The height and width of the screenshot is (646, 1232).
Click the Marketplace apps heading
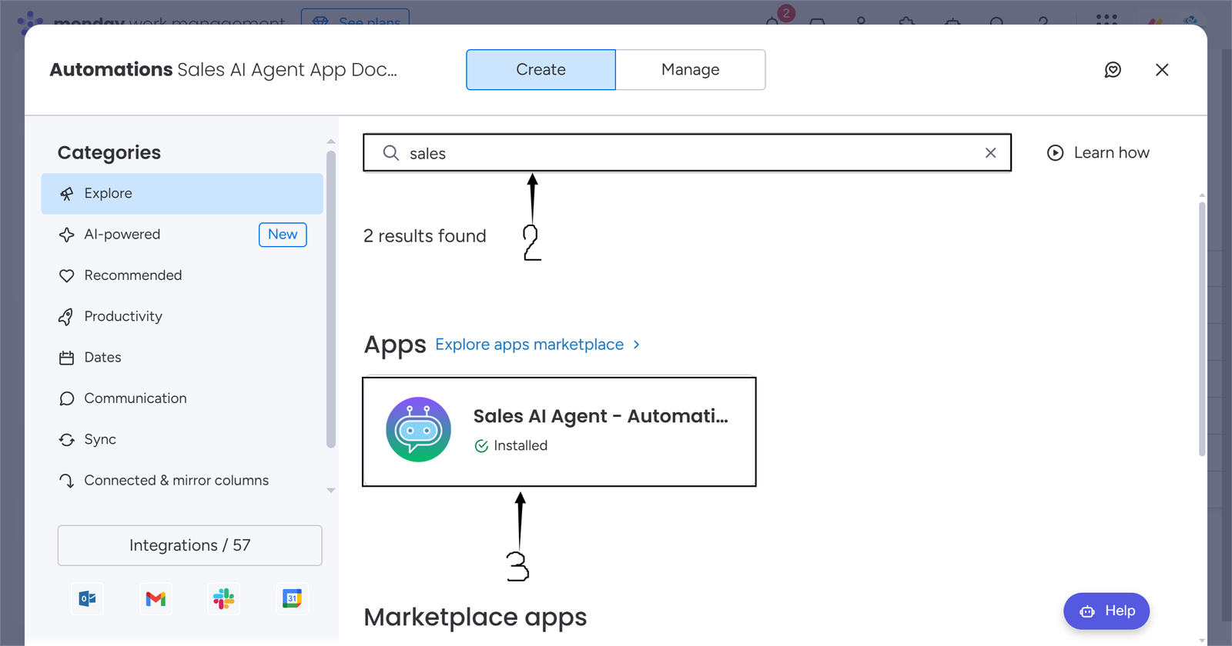pyautogui.click(x=475, y=618)
